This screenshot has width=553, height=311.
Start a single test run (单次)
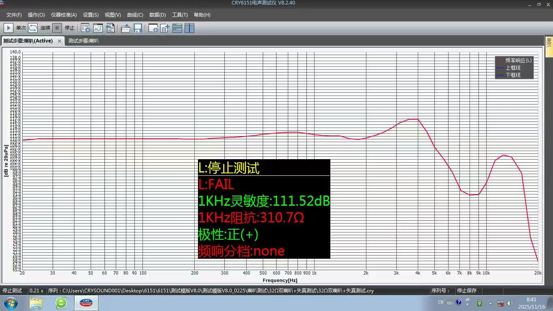(x=8, y=28)
